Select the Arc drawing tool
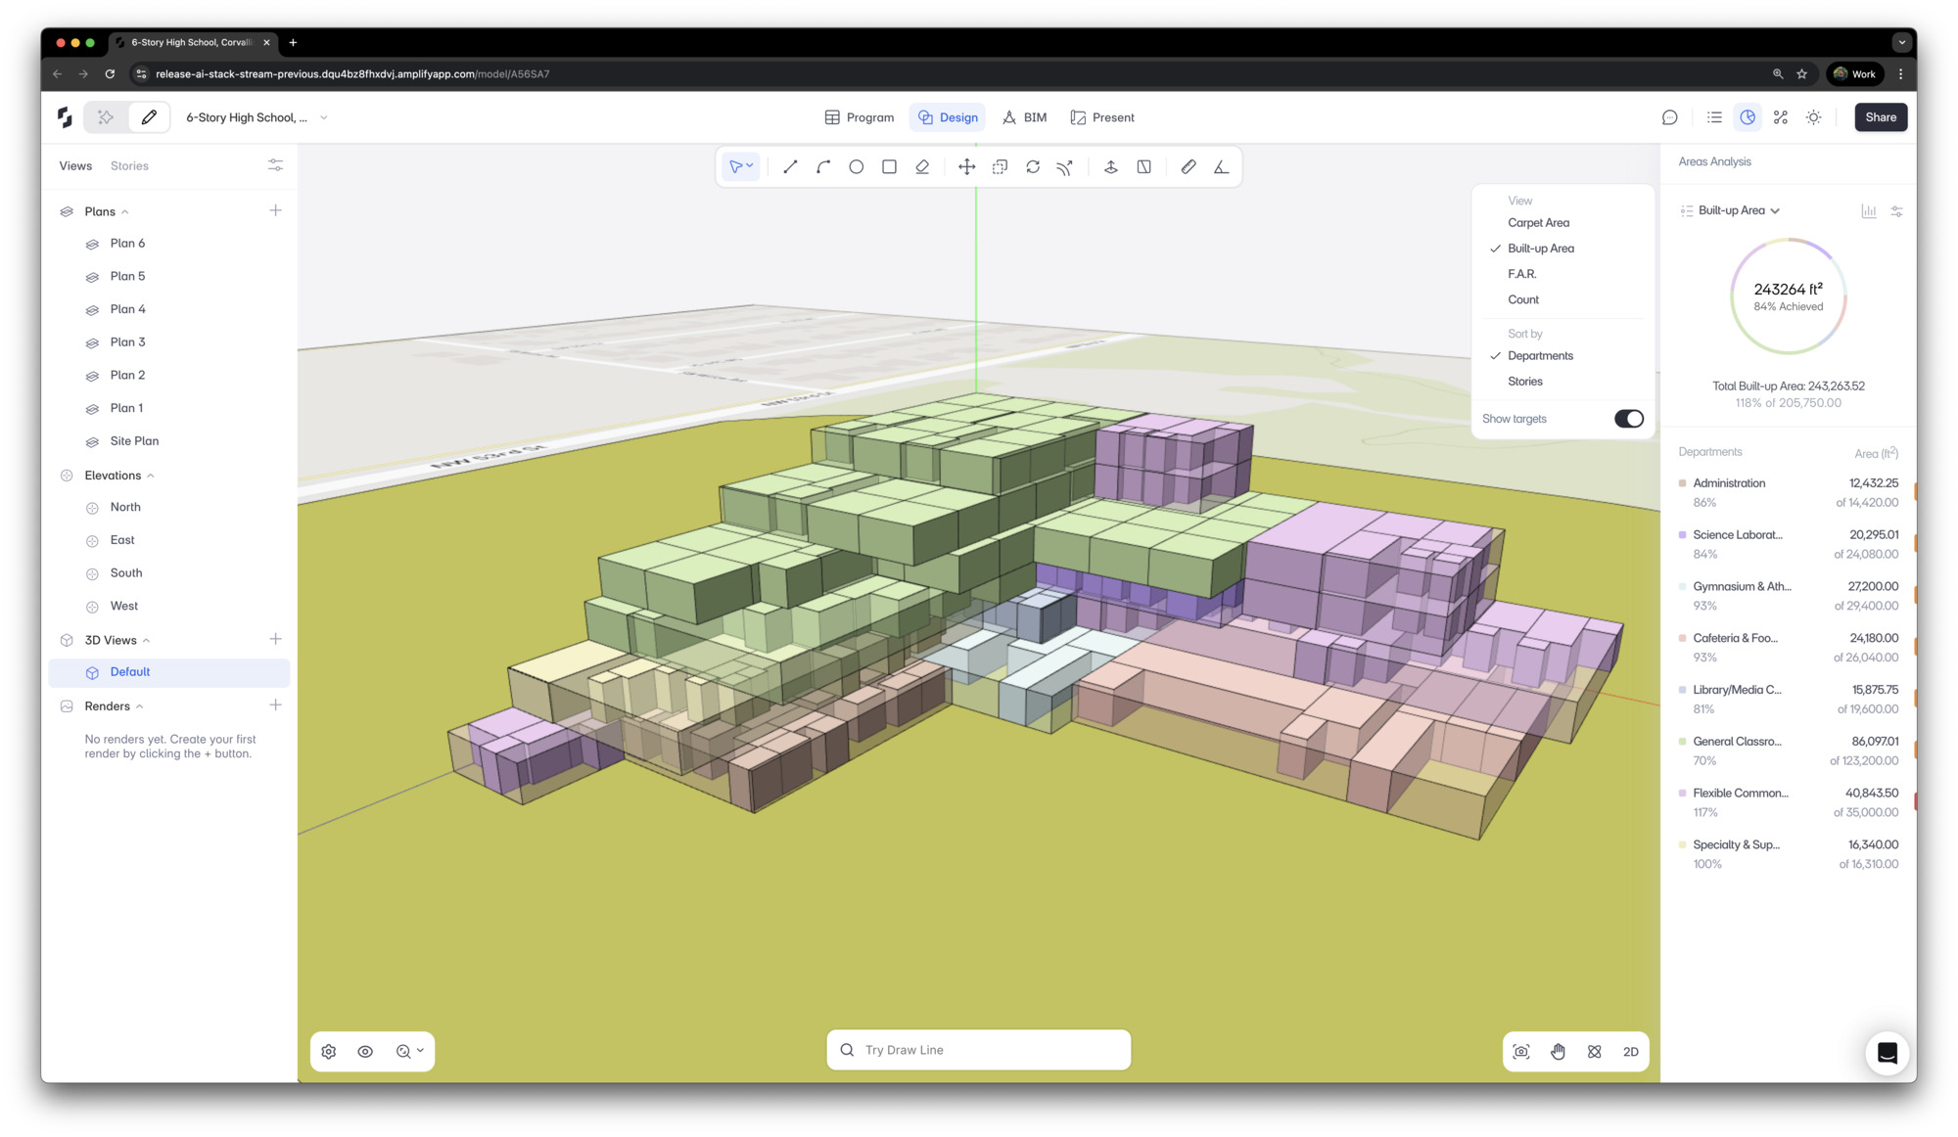This screenshot has width=1958, height=1137. (x=822, y=166)
